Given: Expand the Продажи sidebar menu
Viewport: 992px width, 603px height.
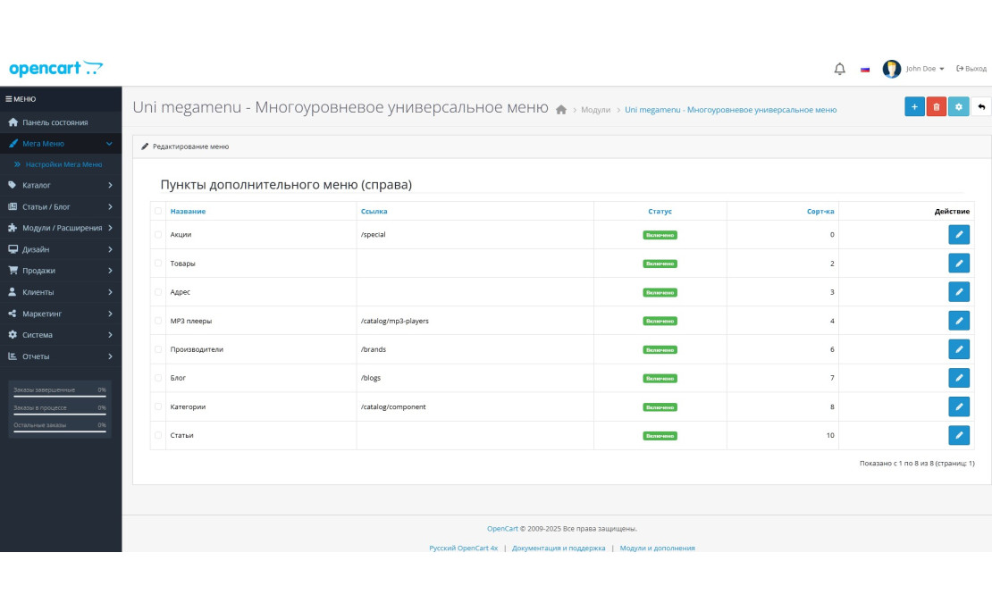Looking at the screenshot, I should [61, 271].
